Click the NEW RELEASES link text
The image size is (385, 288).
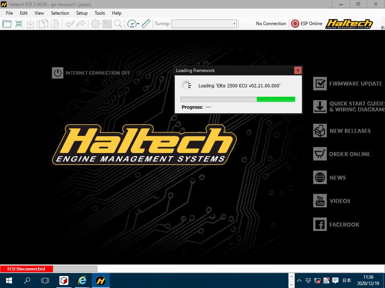pos(350,131)
